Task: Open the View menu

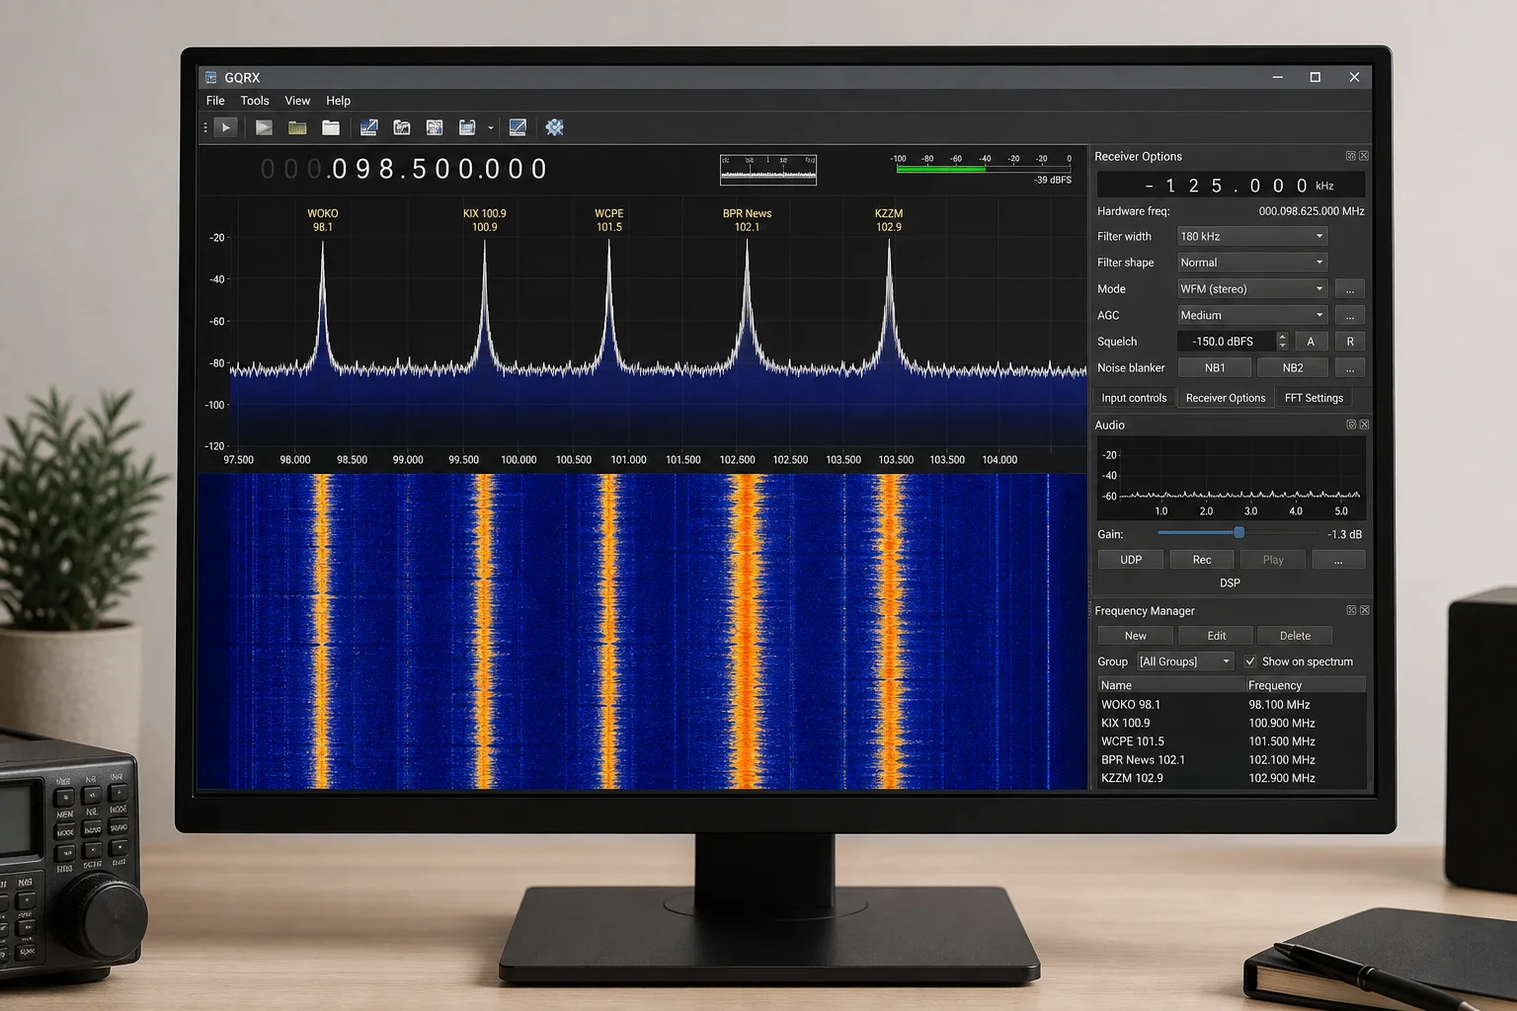Action: pos(297,101)
